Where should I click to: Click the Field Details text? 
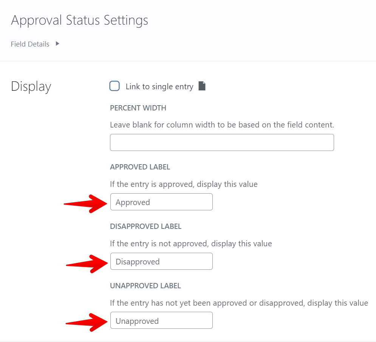(30, 44)
